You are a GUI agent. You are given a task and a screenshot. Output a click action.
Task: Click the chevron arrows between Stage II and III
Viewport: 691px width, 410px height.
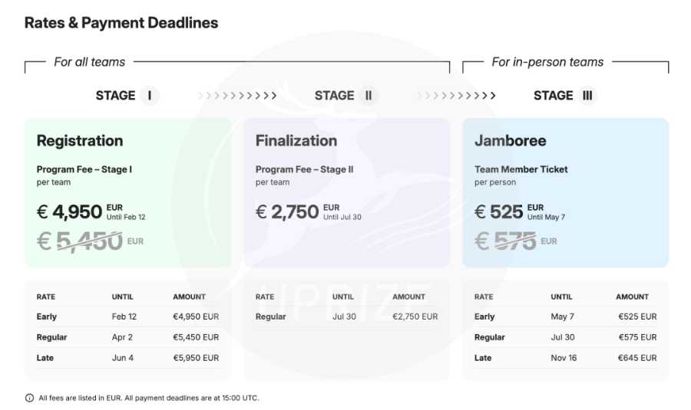pyautogui.click(x=456, y=97)
